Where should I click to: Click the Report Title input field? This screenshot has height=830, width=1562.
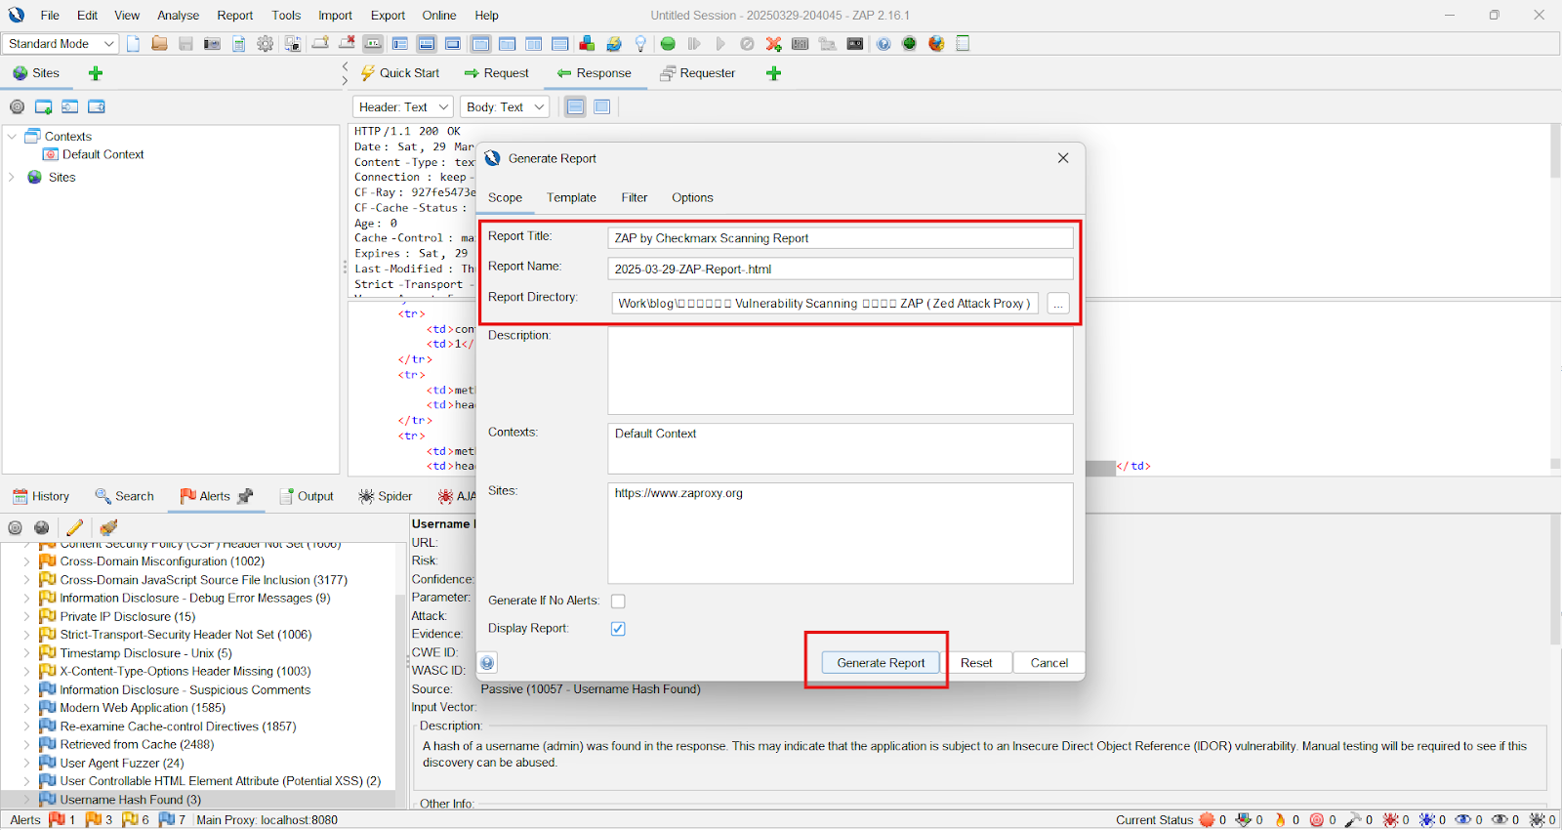point(841,238)
